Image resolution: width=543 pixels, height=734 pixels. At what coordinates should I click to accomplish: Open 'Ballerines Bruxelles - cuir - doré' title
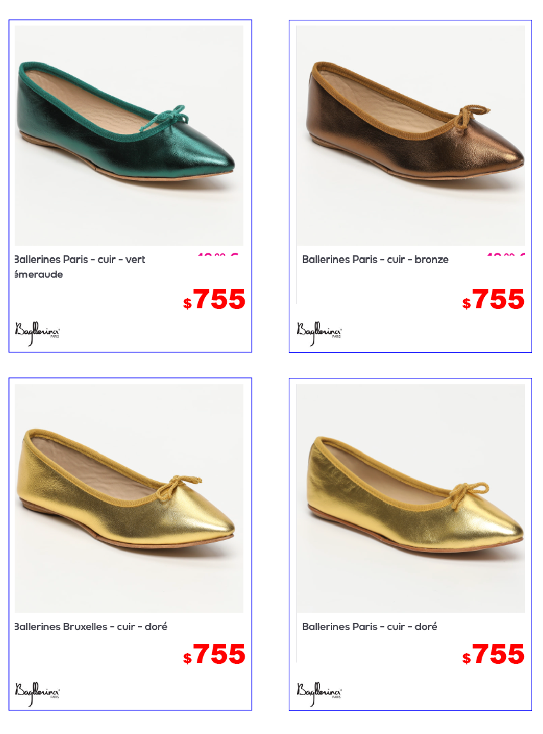[91, 626]
